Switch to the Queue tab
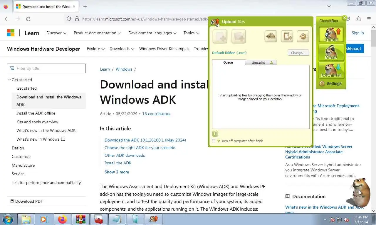Viewport: 376px width, 225px height. point(228,62)
